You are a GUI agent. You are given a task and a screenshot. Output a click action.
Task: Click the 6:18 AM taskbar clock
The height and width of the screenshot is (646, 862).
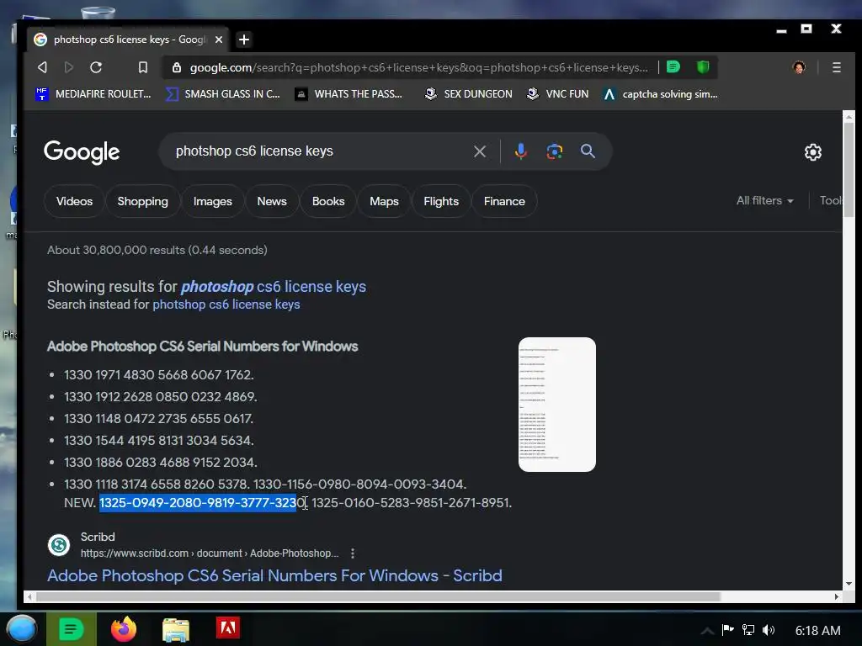pos(817,631)
